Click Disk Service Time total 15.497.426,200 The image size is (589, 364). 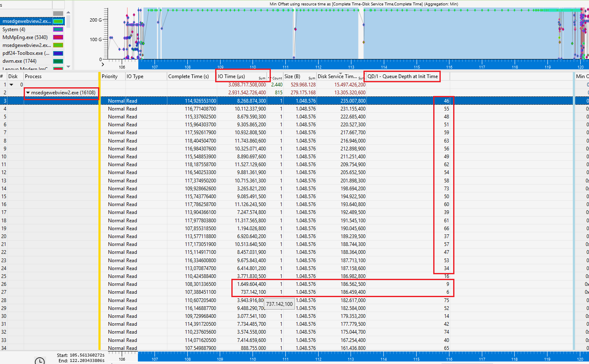pyautogui.click(x=350, y=85)
